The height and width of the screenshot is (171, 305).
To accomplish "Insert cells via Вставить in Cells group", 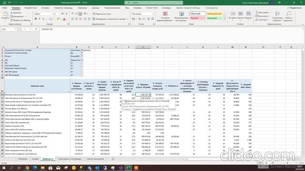I will coord(233,16).
